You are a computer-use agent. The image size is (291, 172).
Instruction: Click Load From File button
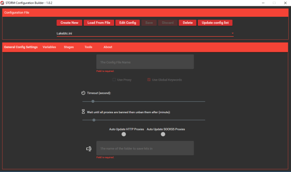click(99, 23)
